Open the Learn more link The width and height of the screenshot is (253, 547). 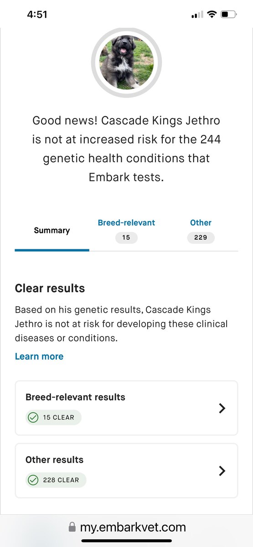39,356
